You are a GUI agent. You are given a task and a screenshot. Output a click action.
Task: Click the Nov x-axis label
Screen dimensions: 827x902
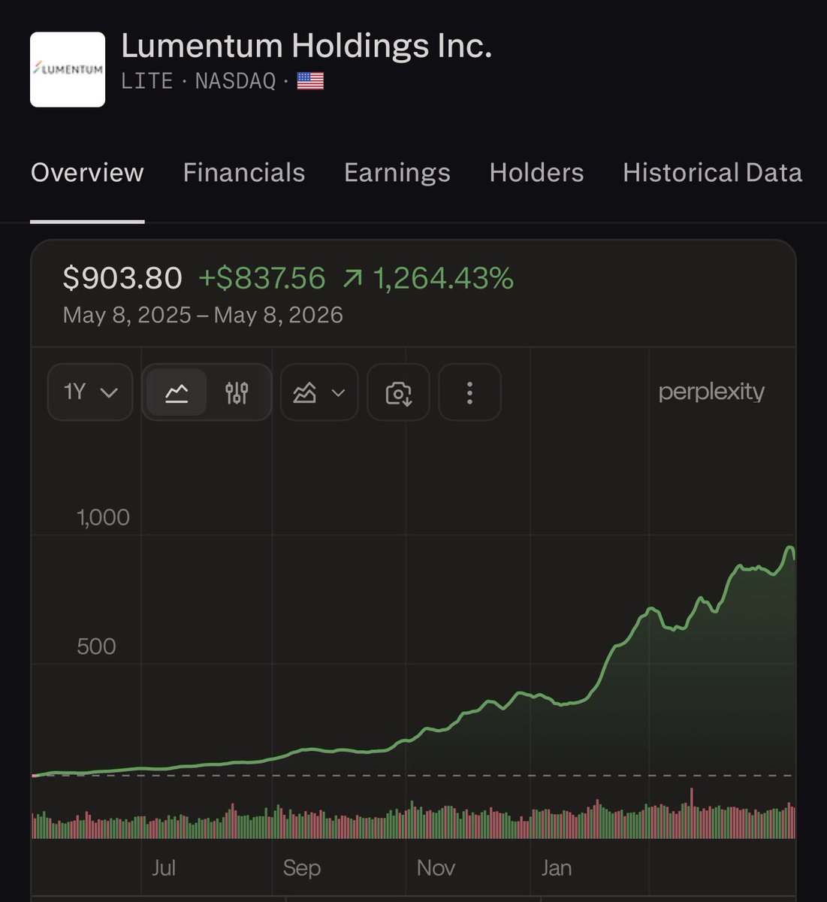click(436, 868)
